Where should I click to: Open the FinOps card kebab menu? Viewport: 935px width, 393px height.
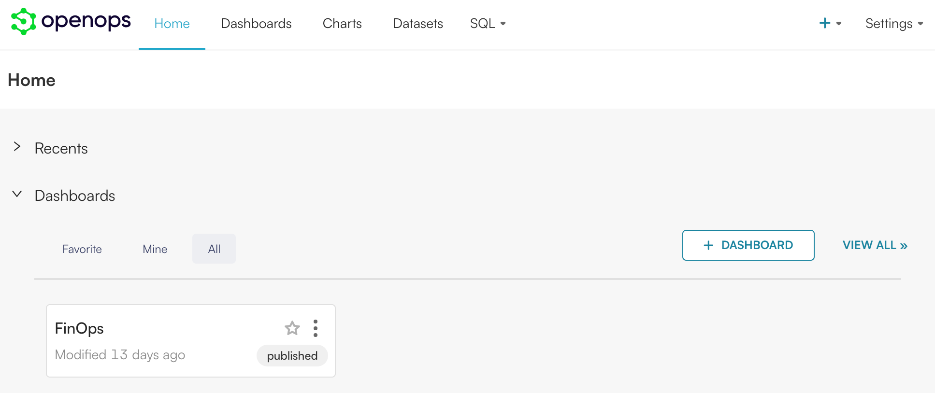click(x=315, y=328)
